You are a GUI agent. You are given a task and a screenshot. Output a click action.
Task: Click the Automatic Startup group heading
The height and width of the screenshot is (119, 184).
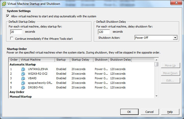(x=23, y=64)
